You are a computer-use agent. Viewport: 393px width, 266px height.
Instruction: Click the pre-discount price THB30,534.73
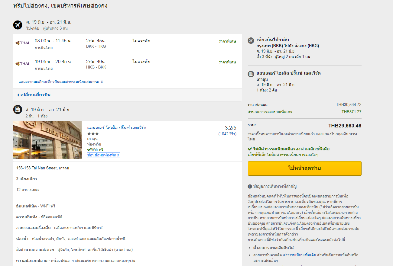coord(349,105)
